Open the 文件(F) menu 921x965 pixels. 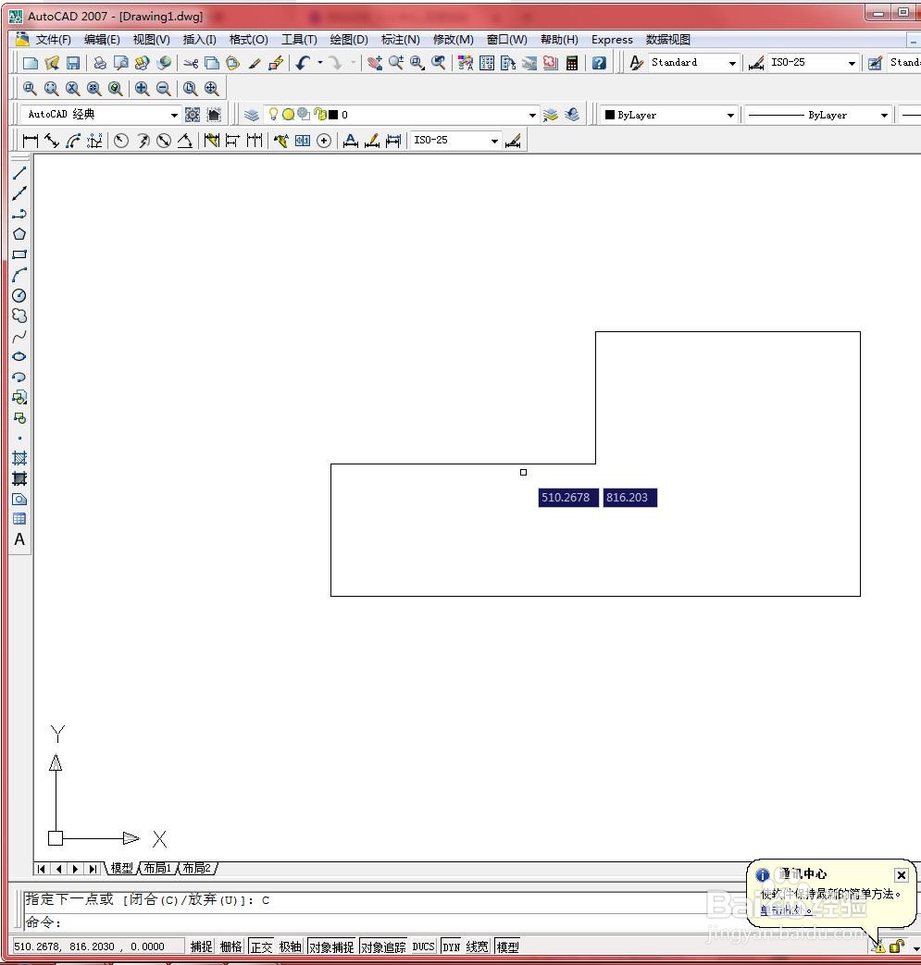(53, 40)
